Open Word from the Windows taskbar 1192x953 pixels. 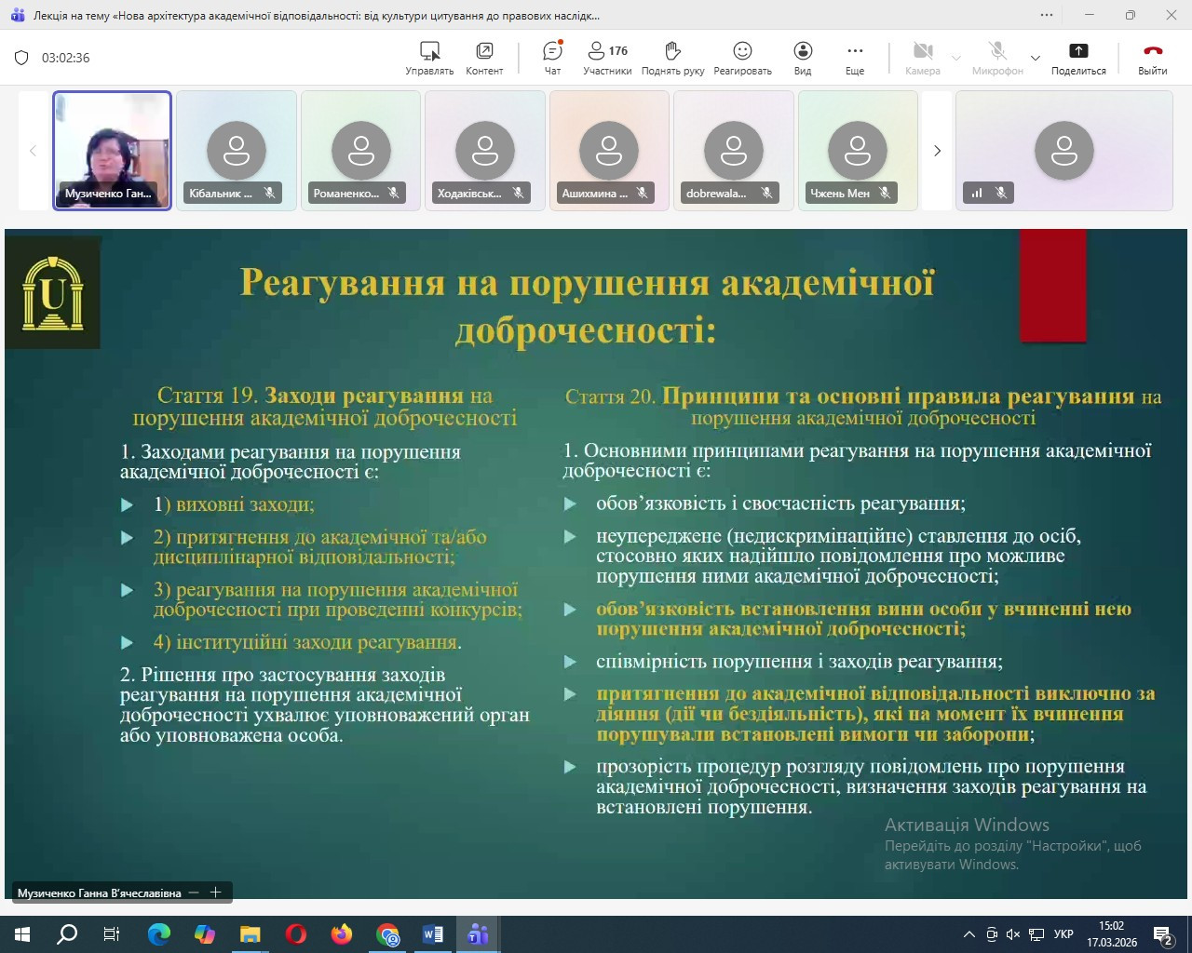(433, 933)
